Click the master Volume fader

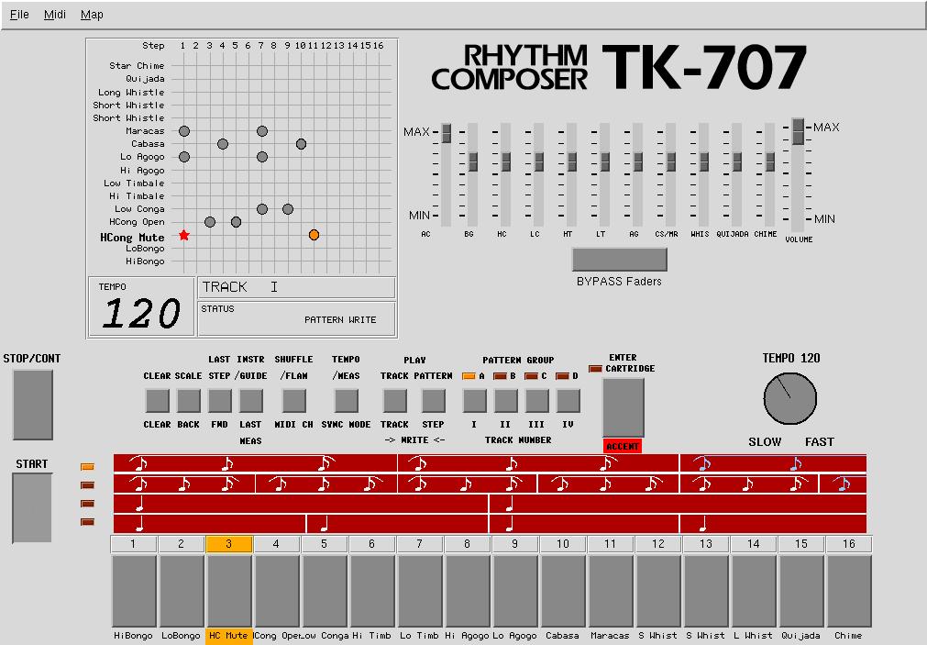coord(798,131)
